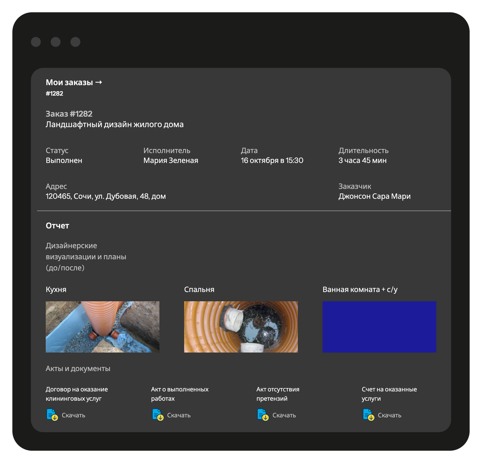Image resolution: width=482 pixels, height=463 pixels.
Task: Click the customer name Джонсон Сара Мари
Action: pos(374,196)
